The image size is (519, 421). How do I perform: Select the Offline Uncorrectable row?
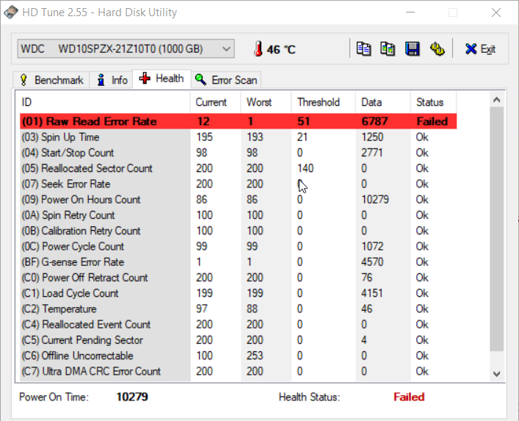239,356
